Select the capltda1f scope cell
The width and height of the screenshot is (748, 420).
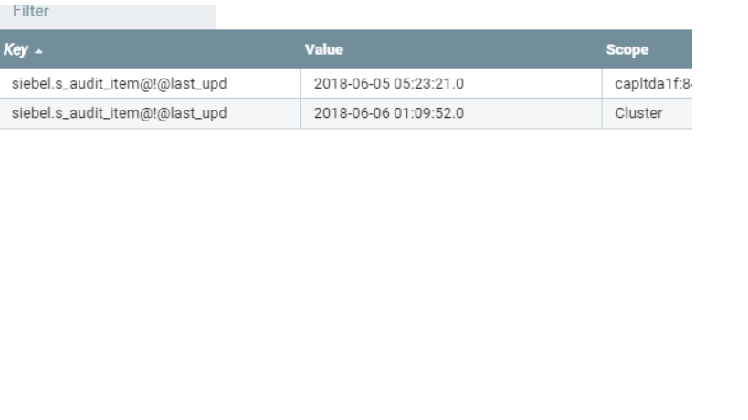[x=648, y=84]
